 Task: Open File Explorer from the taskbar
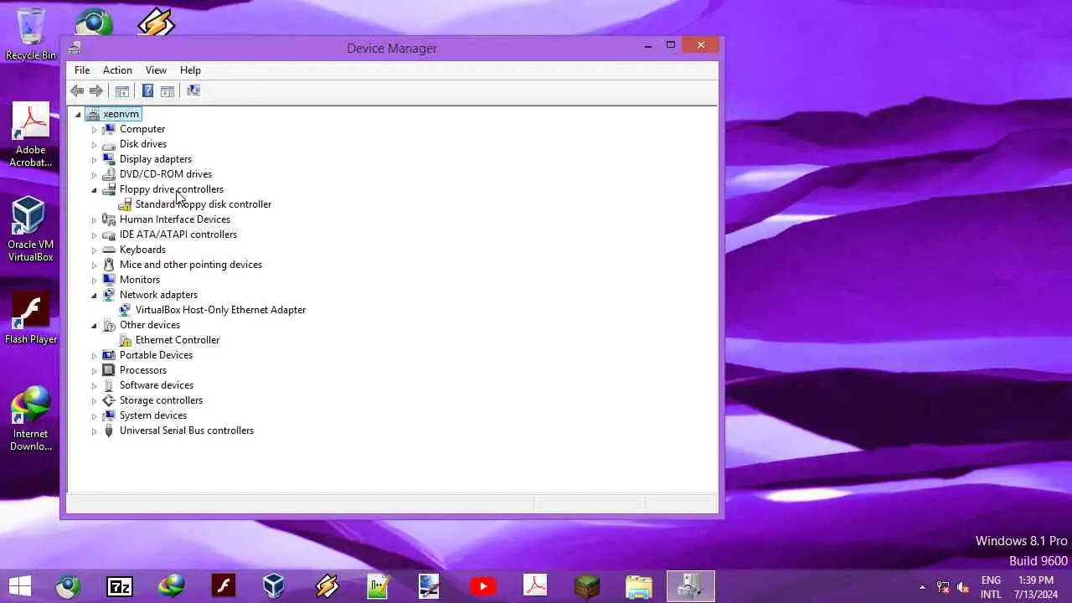[639, 586]
